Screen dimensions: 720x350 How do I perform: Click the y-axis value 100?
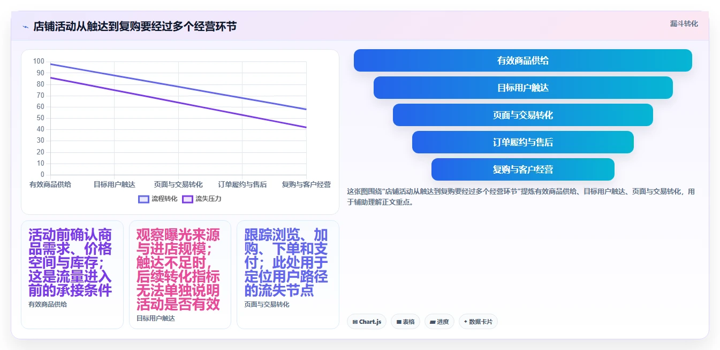coord(39,61)
